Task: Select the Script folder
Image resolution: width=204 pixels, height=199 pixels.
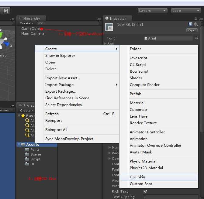Action: 33,159
